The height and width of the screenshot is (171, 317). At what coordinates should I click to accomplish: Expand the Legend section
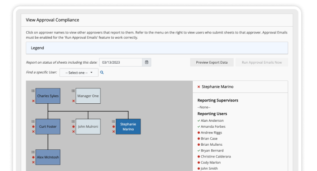pos(157,48)
